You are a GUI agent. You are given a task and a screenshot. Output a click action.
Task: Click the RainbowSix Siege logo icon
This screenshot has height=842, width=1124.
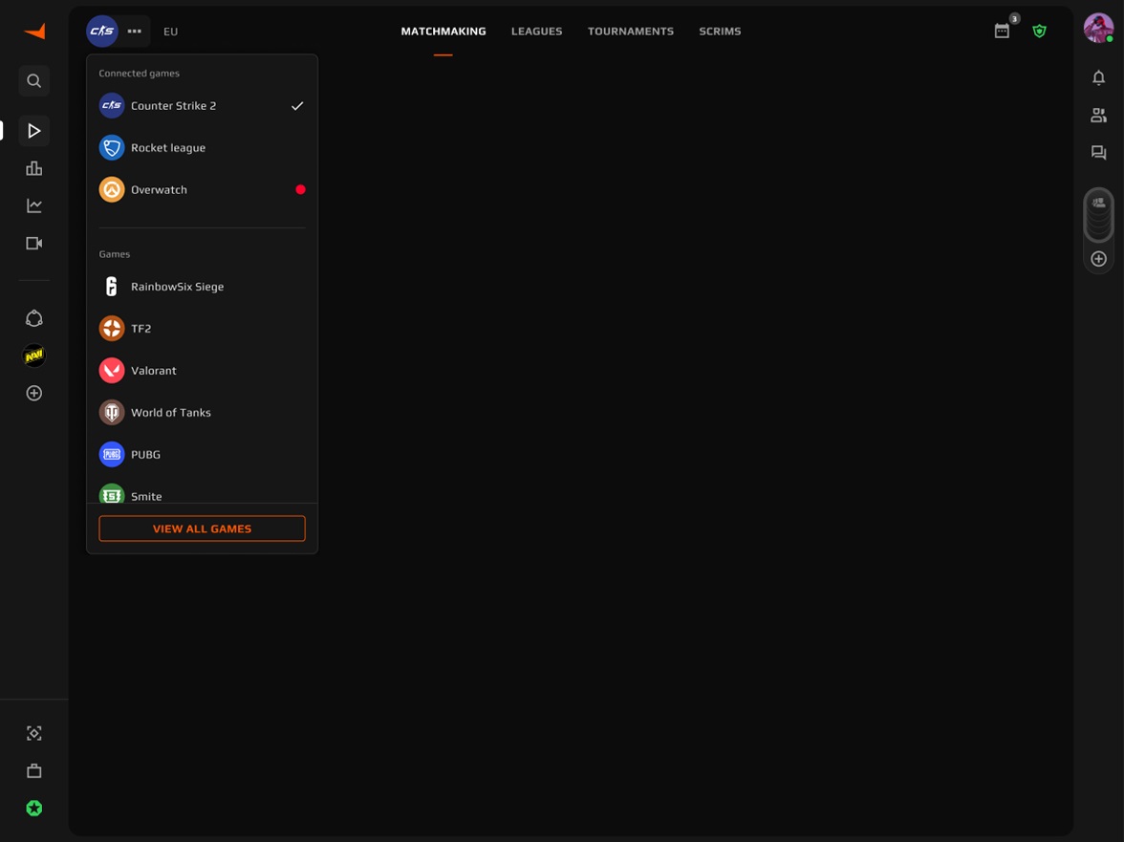tap(112, 287)
